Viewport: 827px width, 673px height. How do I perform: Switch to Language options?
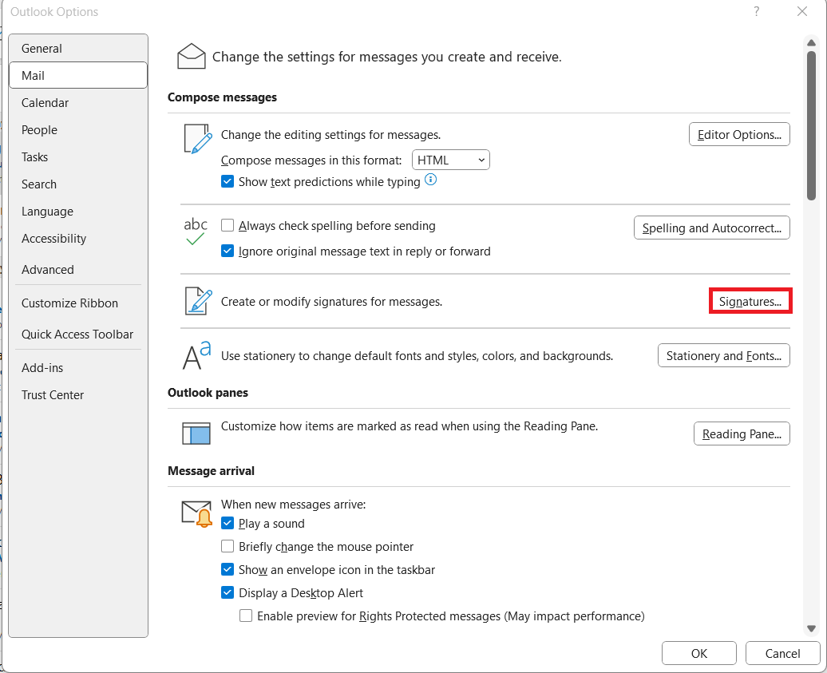pyautogui.click(x=78, y=212)
